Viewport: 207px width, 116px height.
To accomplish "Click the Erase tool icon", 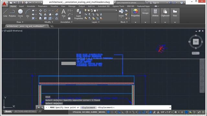I will 57,11.
